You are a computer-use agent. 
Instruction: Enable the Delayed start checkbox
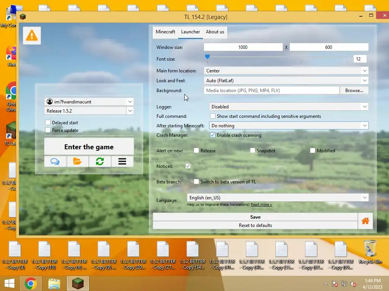[48, 122]
